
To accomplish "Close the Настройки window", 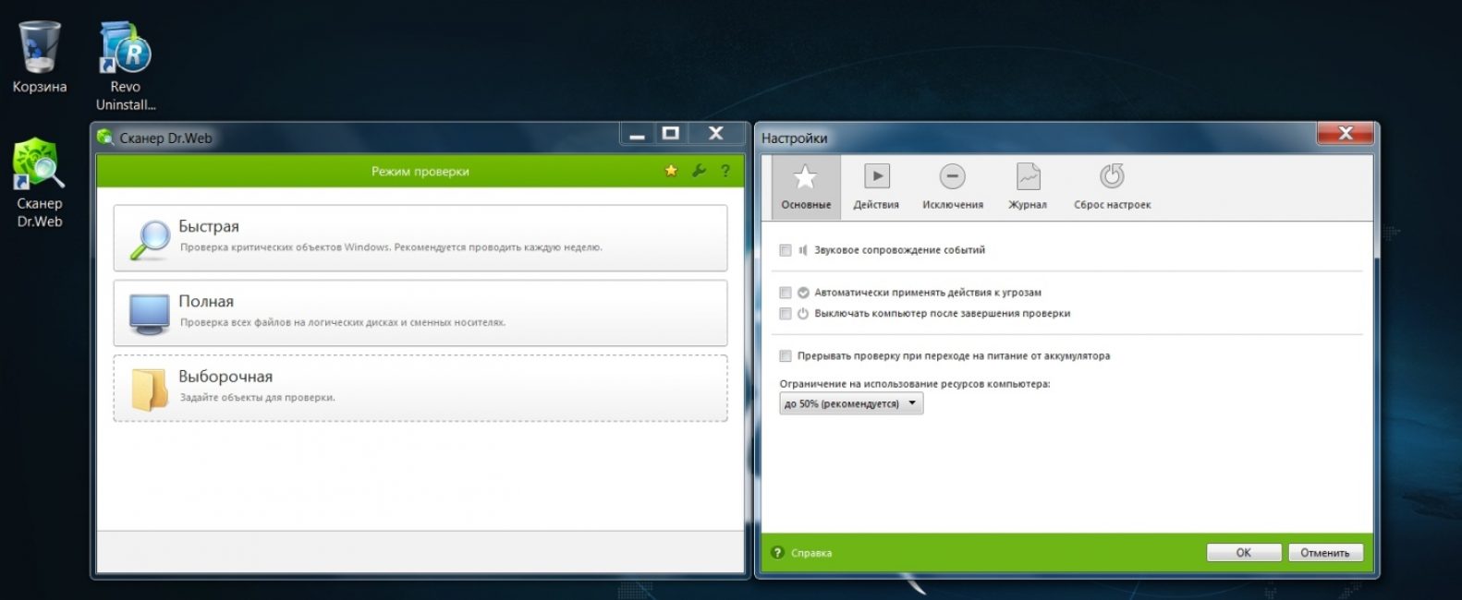I will 1346,134.
